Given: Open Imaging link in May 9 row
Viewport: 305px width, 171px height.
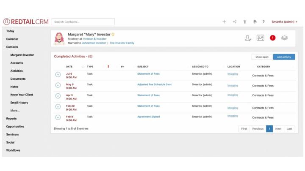Looking at the screenshot, I should click(233, 85).
